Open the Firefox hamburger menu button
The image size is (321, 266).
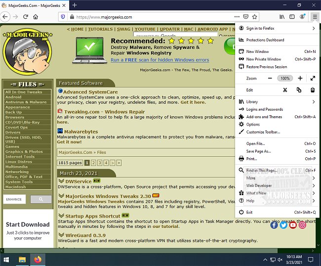tap(315, 17)
